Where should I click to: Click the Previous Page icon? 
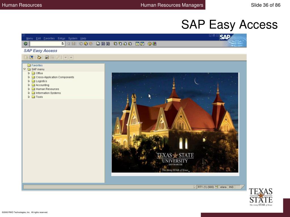(x=120, y=44)
